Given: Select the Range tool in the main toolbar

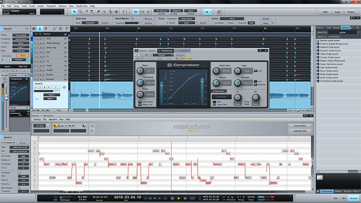Looking at the screenshot, I should (80, 12).
